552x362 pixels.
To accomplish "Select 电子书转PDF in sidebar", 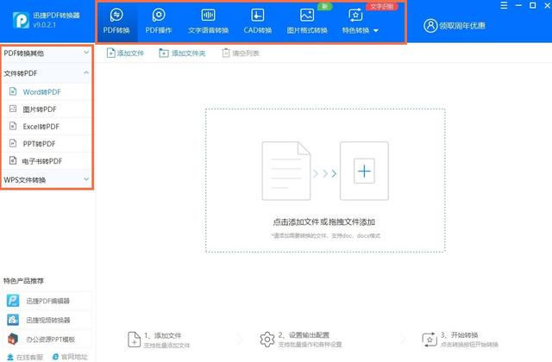I will [47, 161].
